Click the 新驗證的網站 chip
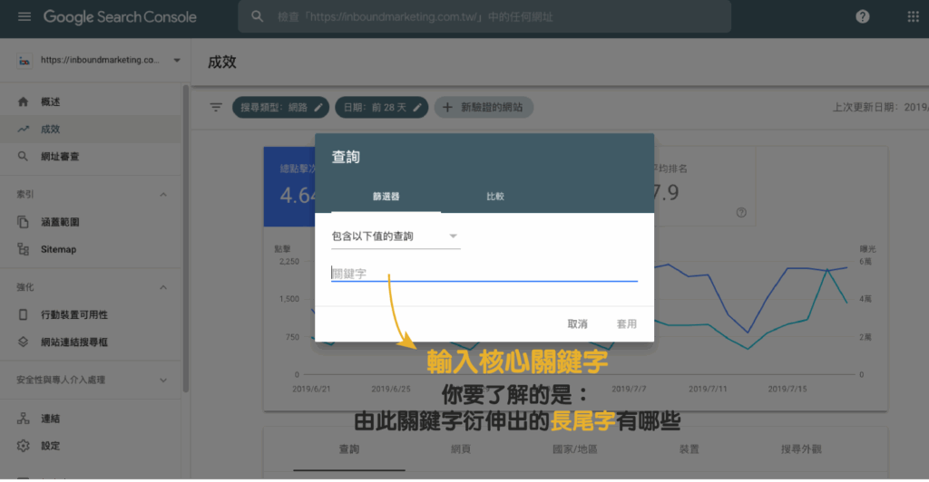929x482 pixels. [484, 107]
